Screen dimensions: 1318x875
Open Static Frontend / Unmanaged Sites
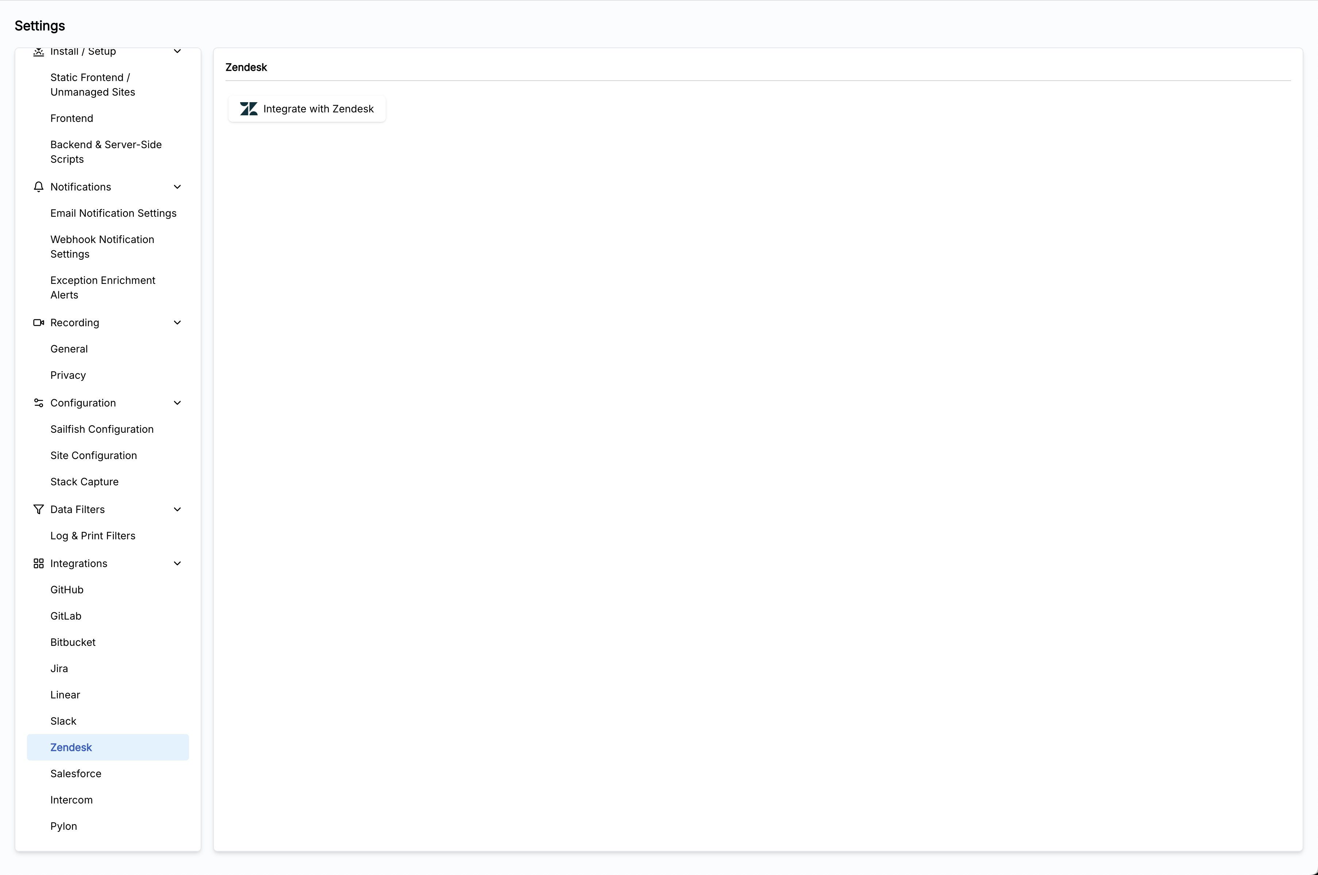(x=108, y=85)
